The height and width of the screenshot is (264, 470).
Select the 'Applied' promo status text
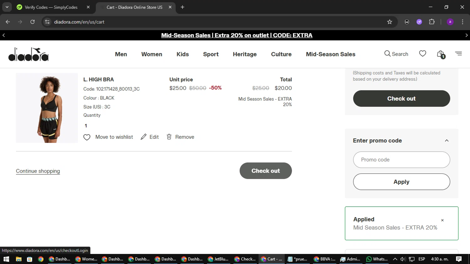click(x=364, y=219)
